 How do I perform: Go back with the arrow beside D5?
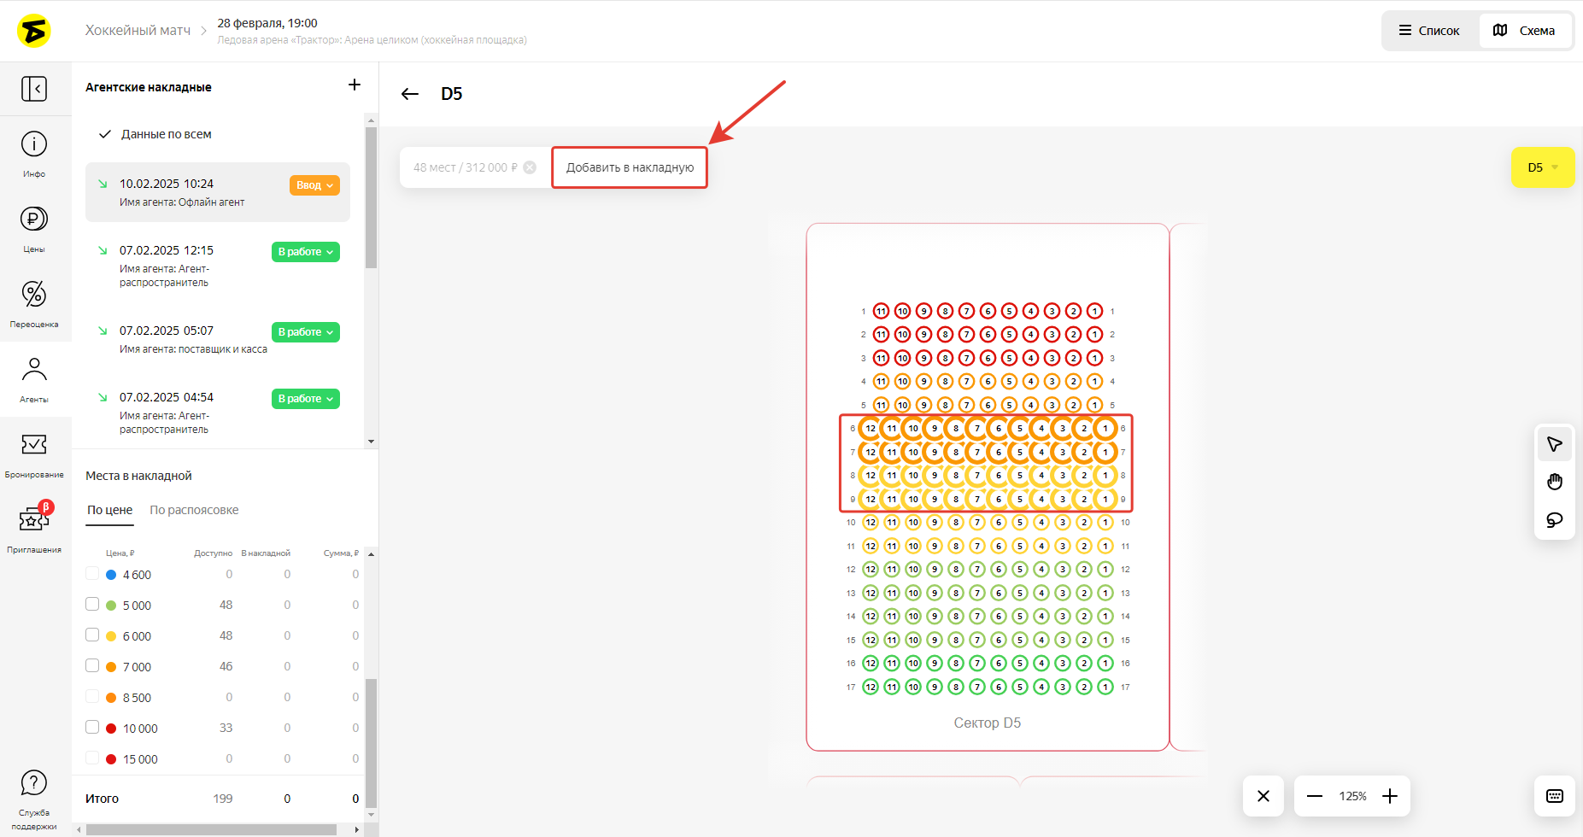pos(410,94)
